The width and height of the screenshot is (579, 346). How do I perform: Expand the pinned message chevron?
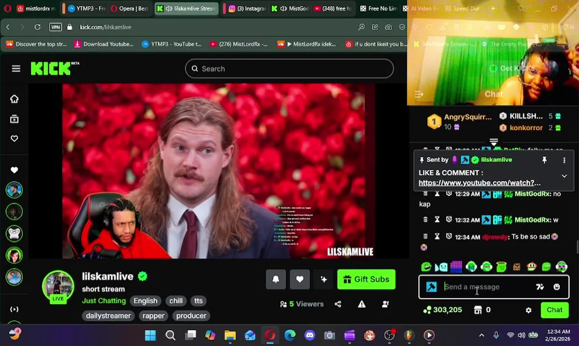(x=564, y=176)
